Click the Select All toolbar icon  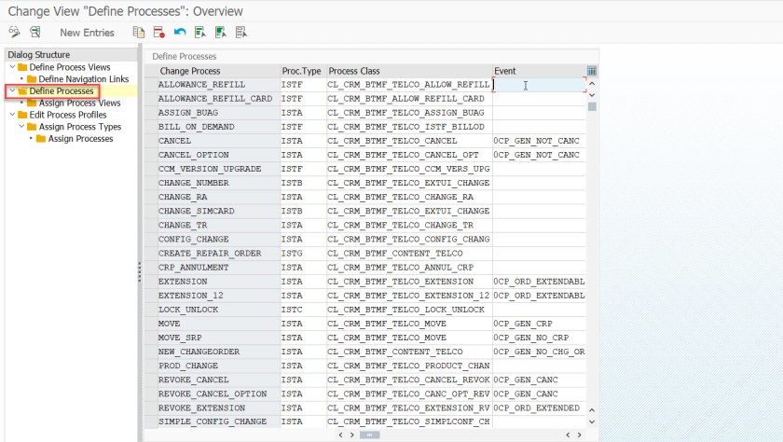click(x=200, y=33)
